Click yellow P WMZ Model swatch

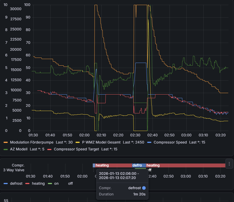click(x=78, y=142)
